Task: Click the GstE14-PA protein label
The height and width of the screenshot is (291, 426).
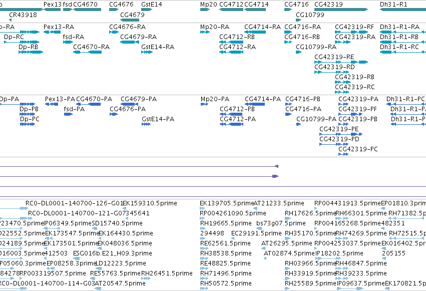Action: point(158,119)
